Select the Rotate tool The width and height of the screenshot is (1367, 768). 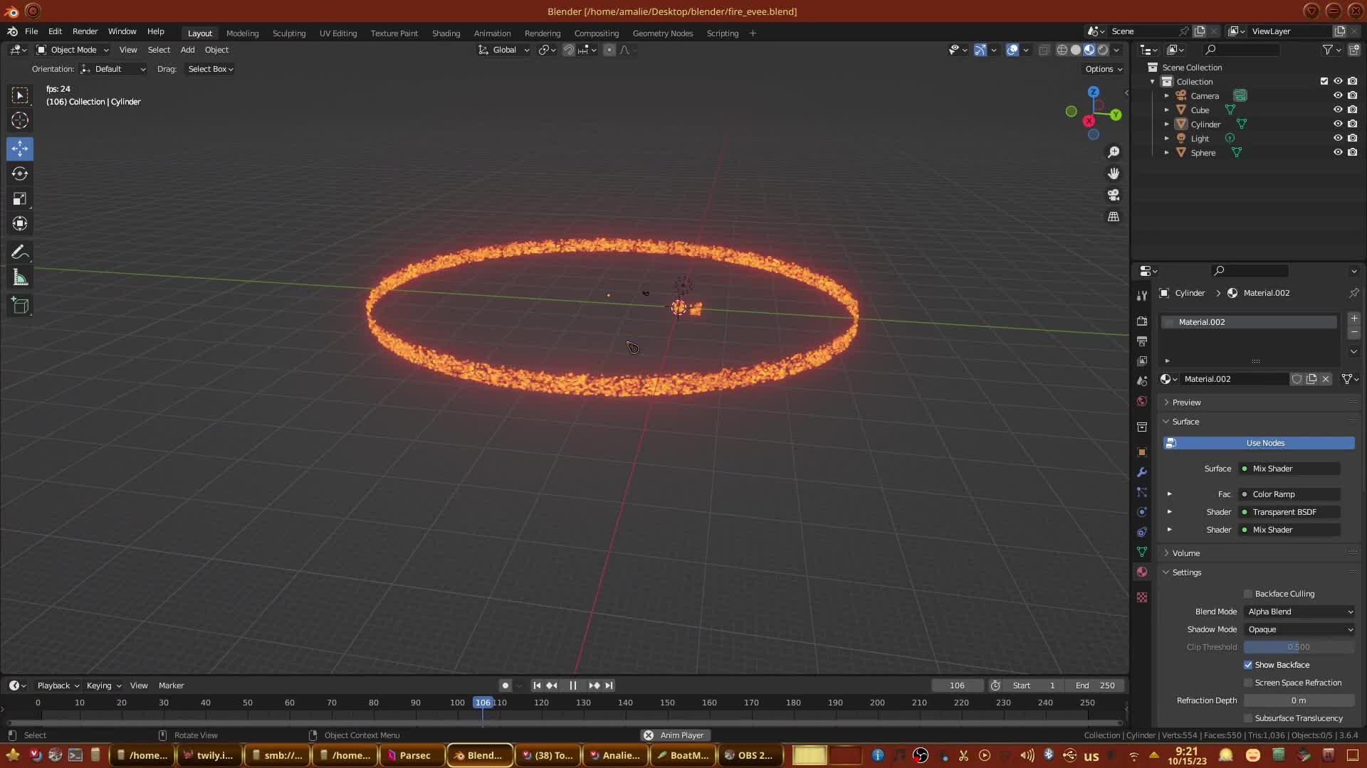(x=20, y=174)
